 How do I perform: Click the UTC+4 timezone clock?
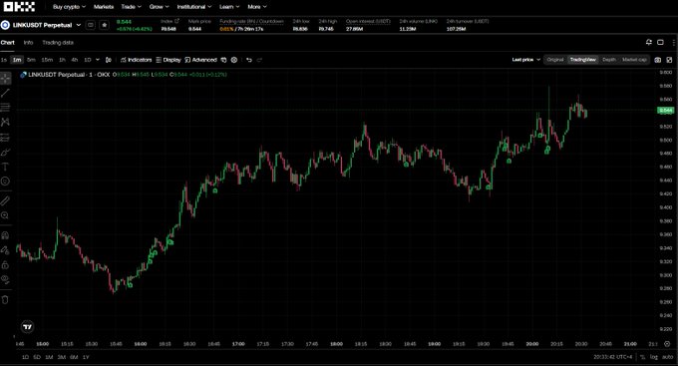(x=613, y=357)
